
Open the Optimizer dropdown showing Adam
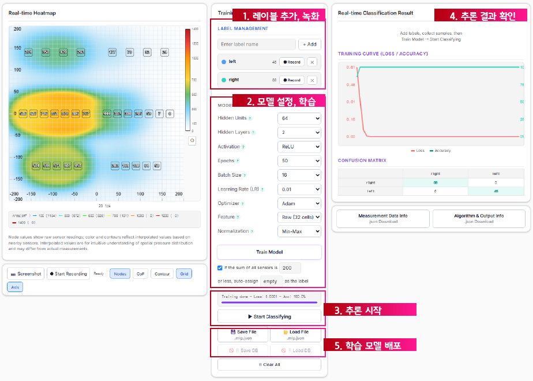(x=299, y=203)
